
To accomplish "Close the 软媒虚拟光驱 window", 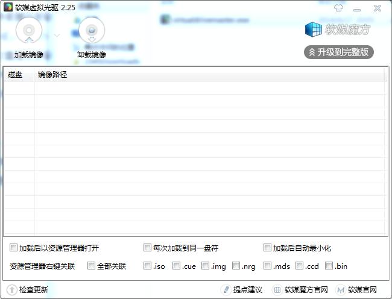I will coord(378,8).
